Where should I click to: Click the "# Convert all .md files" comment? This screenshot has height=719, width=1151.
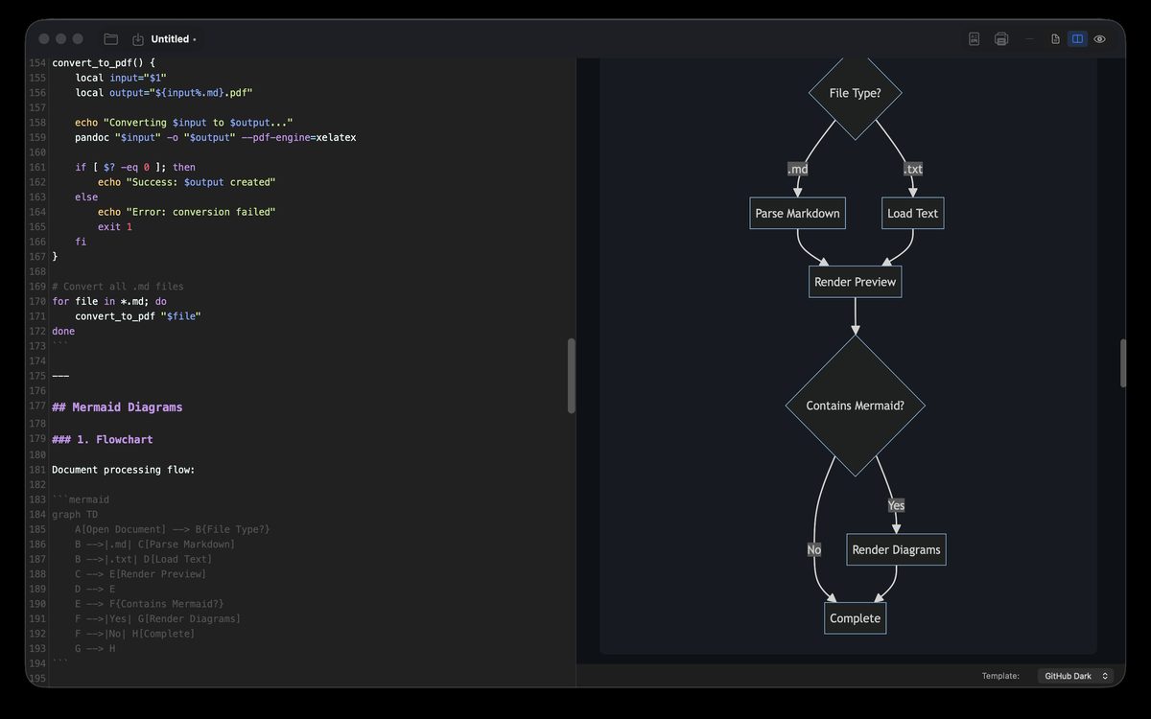click(118, 287)
